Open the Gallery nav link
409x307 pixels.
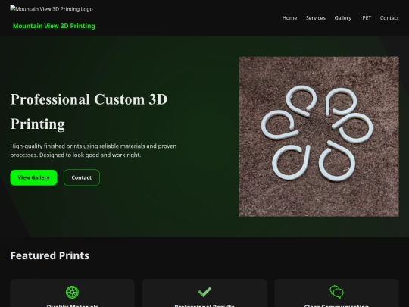point(343,18)
